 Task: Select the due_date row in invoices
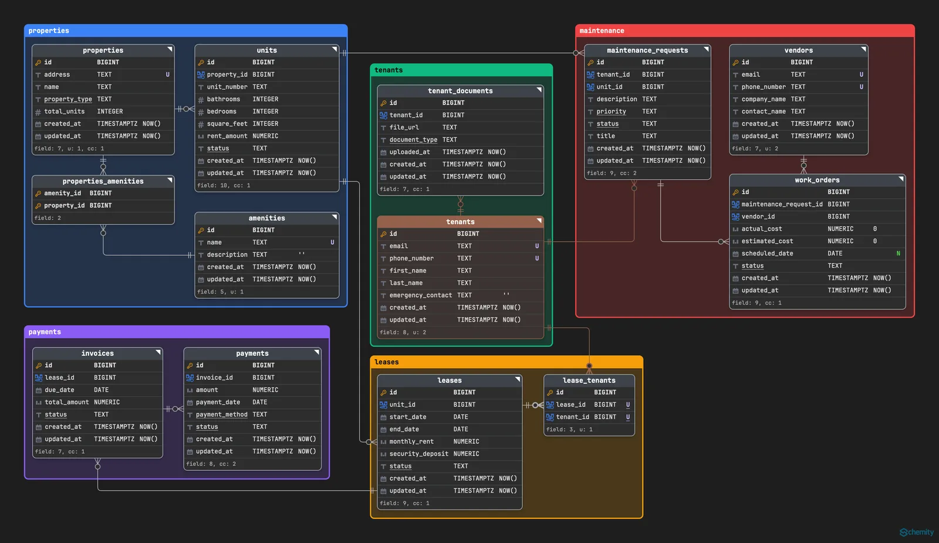point(97,390)
